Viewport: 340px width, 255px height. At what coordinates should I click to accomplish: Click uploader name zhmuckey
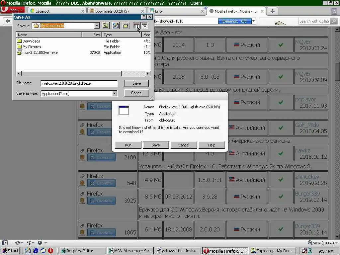click(307, 177)
